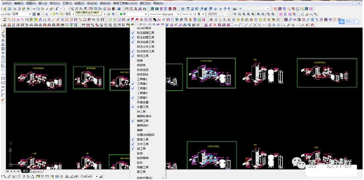Click the blue cloud upload button

pos(349,21)
